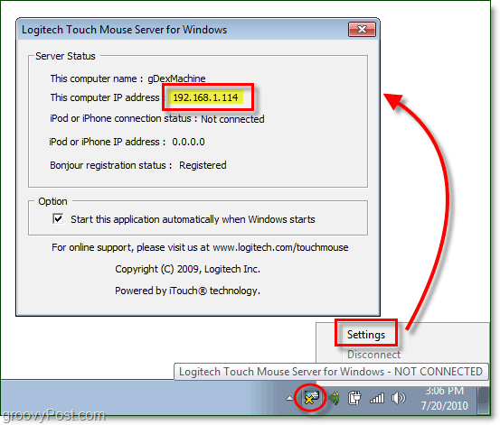Viewport: 500px width, 425px height.
Task: Click the network signal bars icon
Action: [377, 398]
